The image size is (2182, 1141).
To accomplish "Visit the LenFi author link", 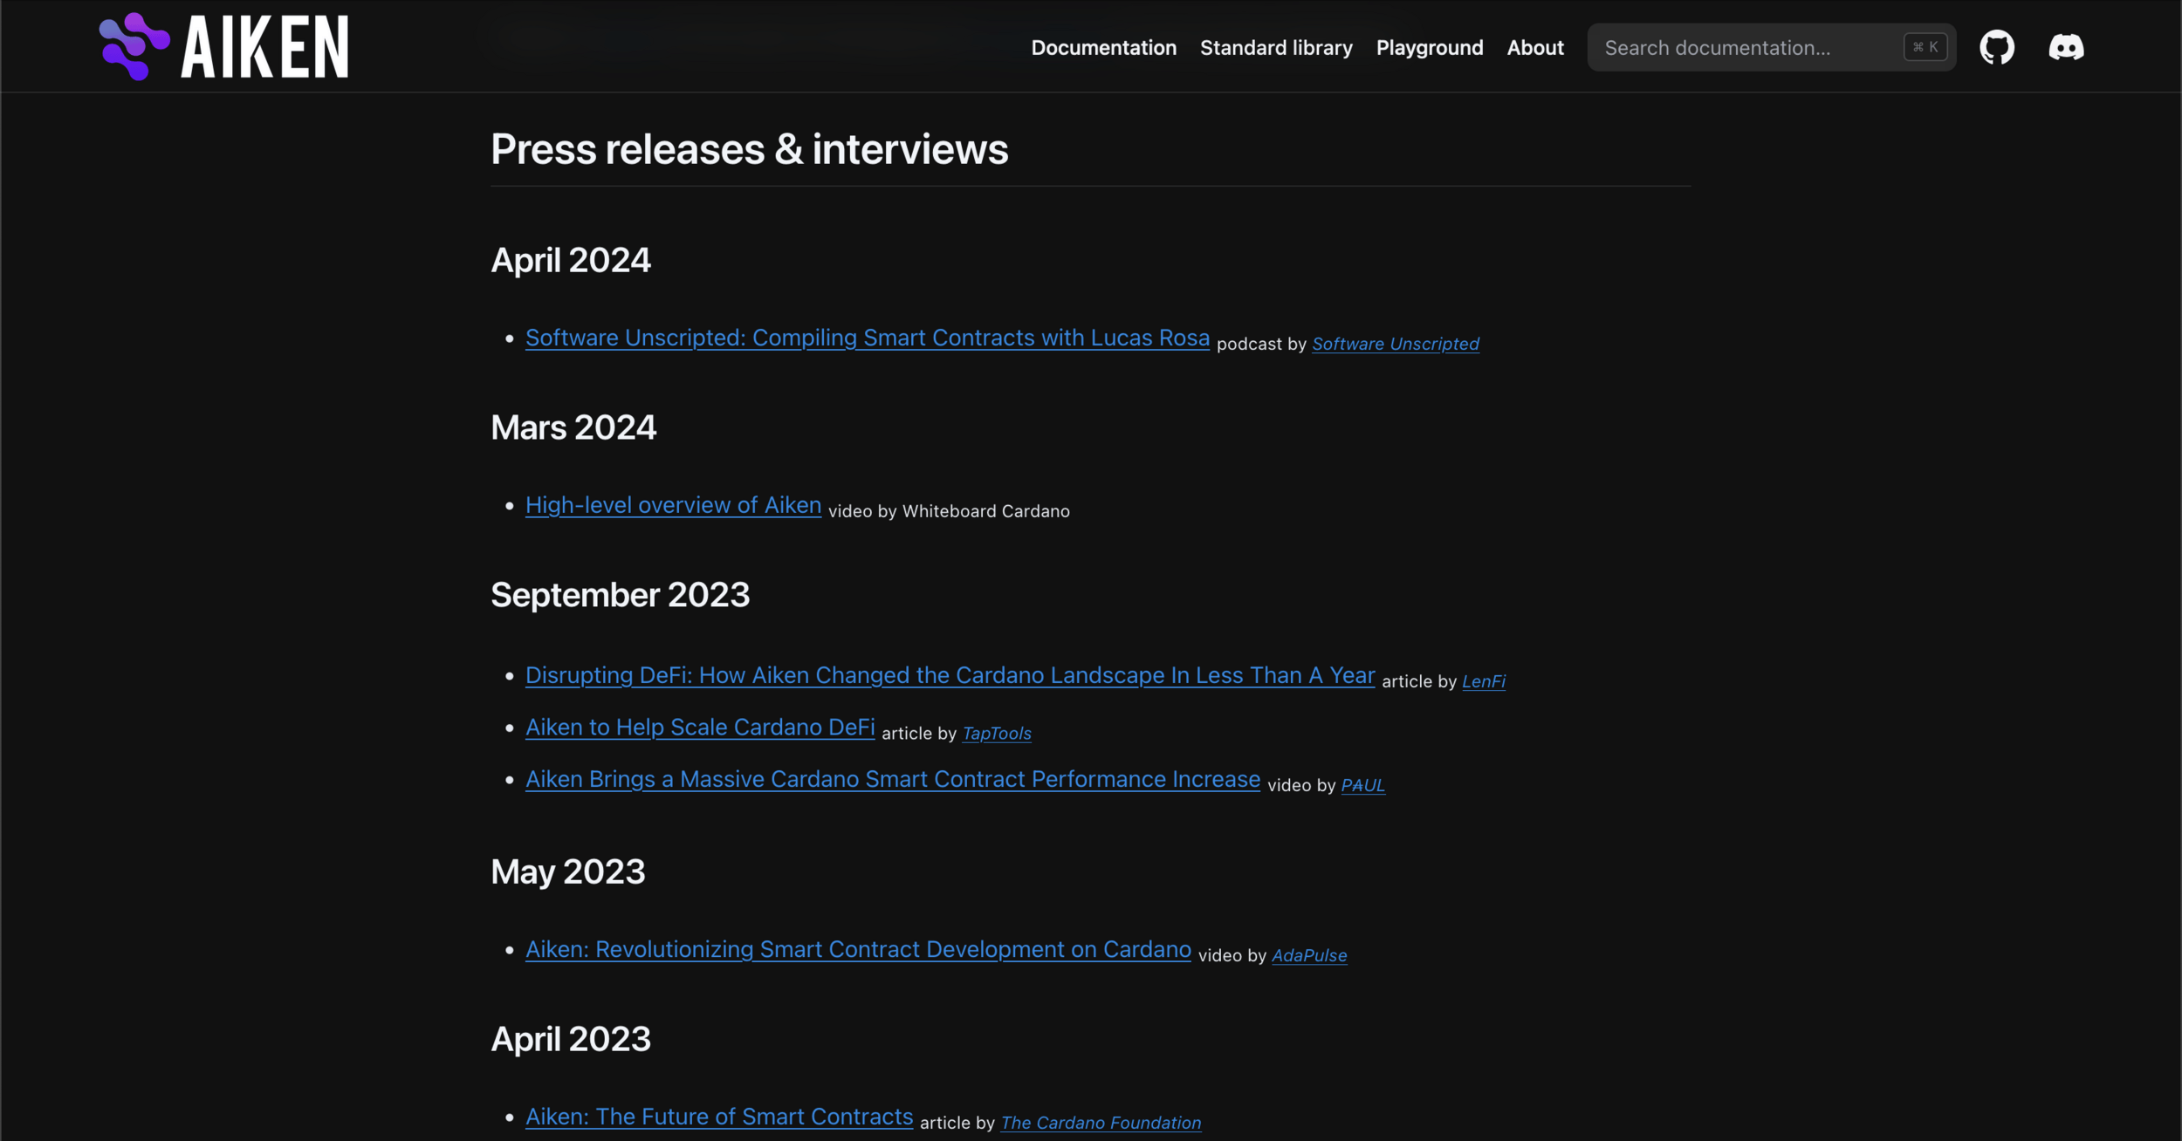I will pos(1483,681).
